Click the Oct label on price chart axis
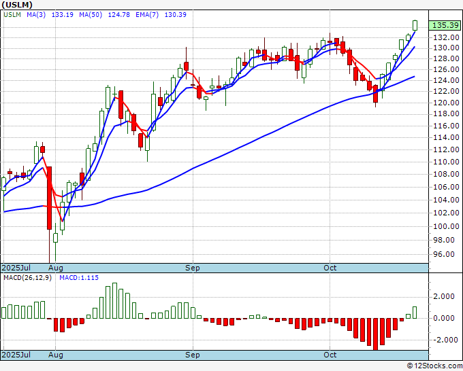The width and height of the screenshot is (463, 371). (330, 268)
